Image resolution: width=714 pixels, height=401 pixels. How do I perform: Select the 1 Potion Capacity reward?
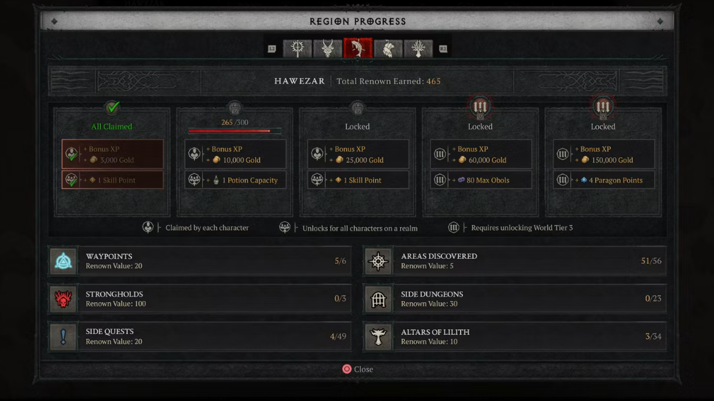click(x=235, y=180)
